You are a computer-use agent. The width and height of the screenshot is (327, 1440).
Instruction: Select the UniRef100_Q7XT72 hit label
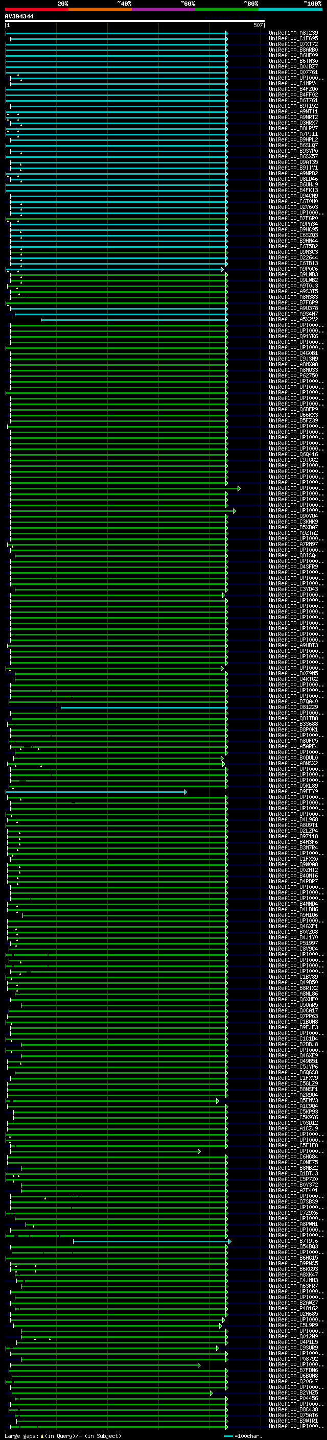pyautogui.click(x=293, y=44)
